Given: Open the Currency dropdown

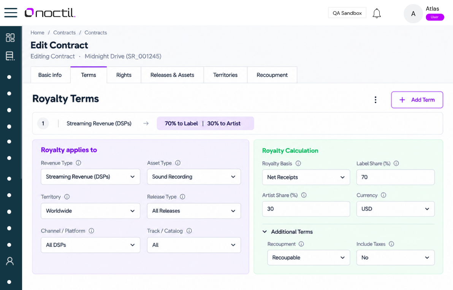Looking at the screenshot, I should (396, 209).
